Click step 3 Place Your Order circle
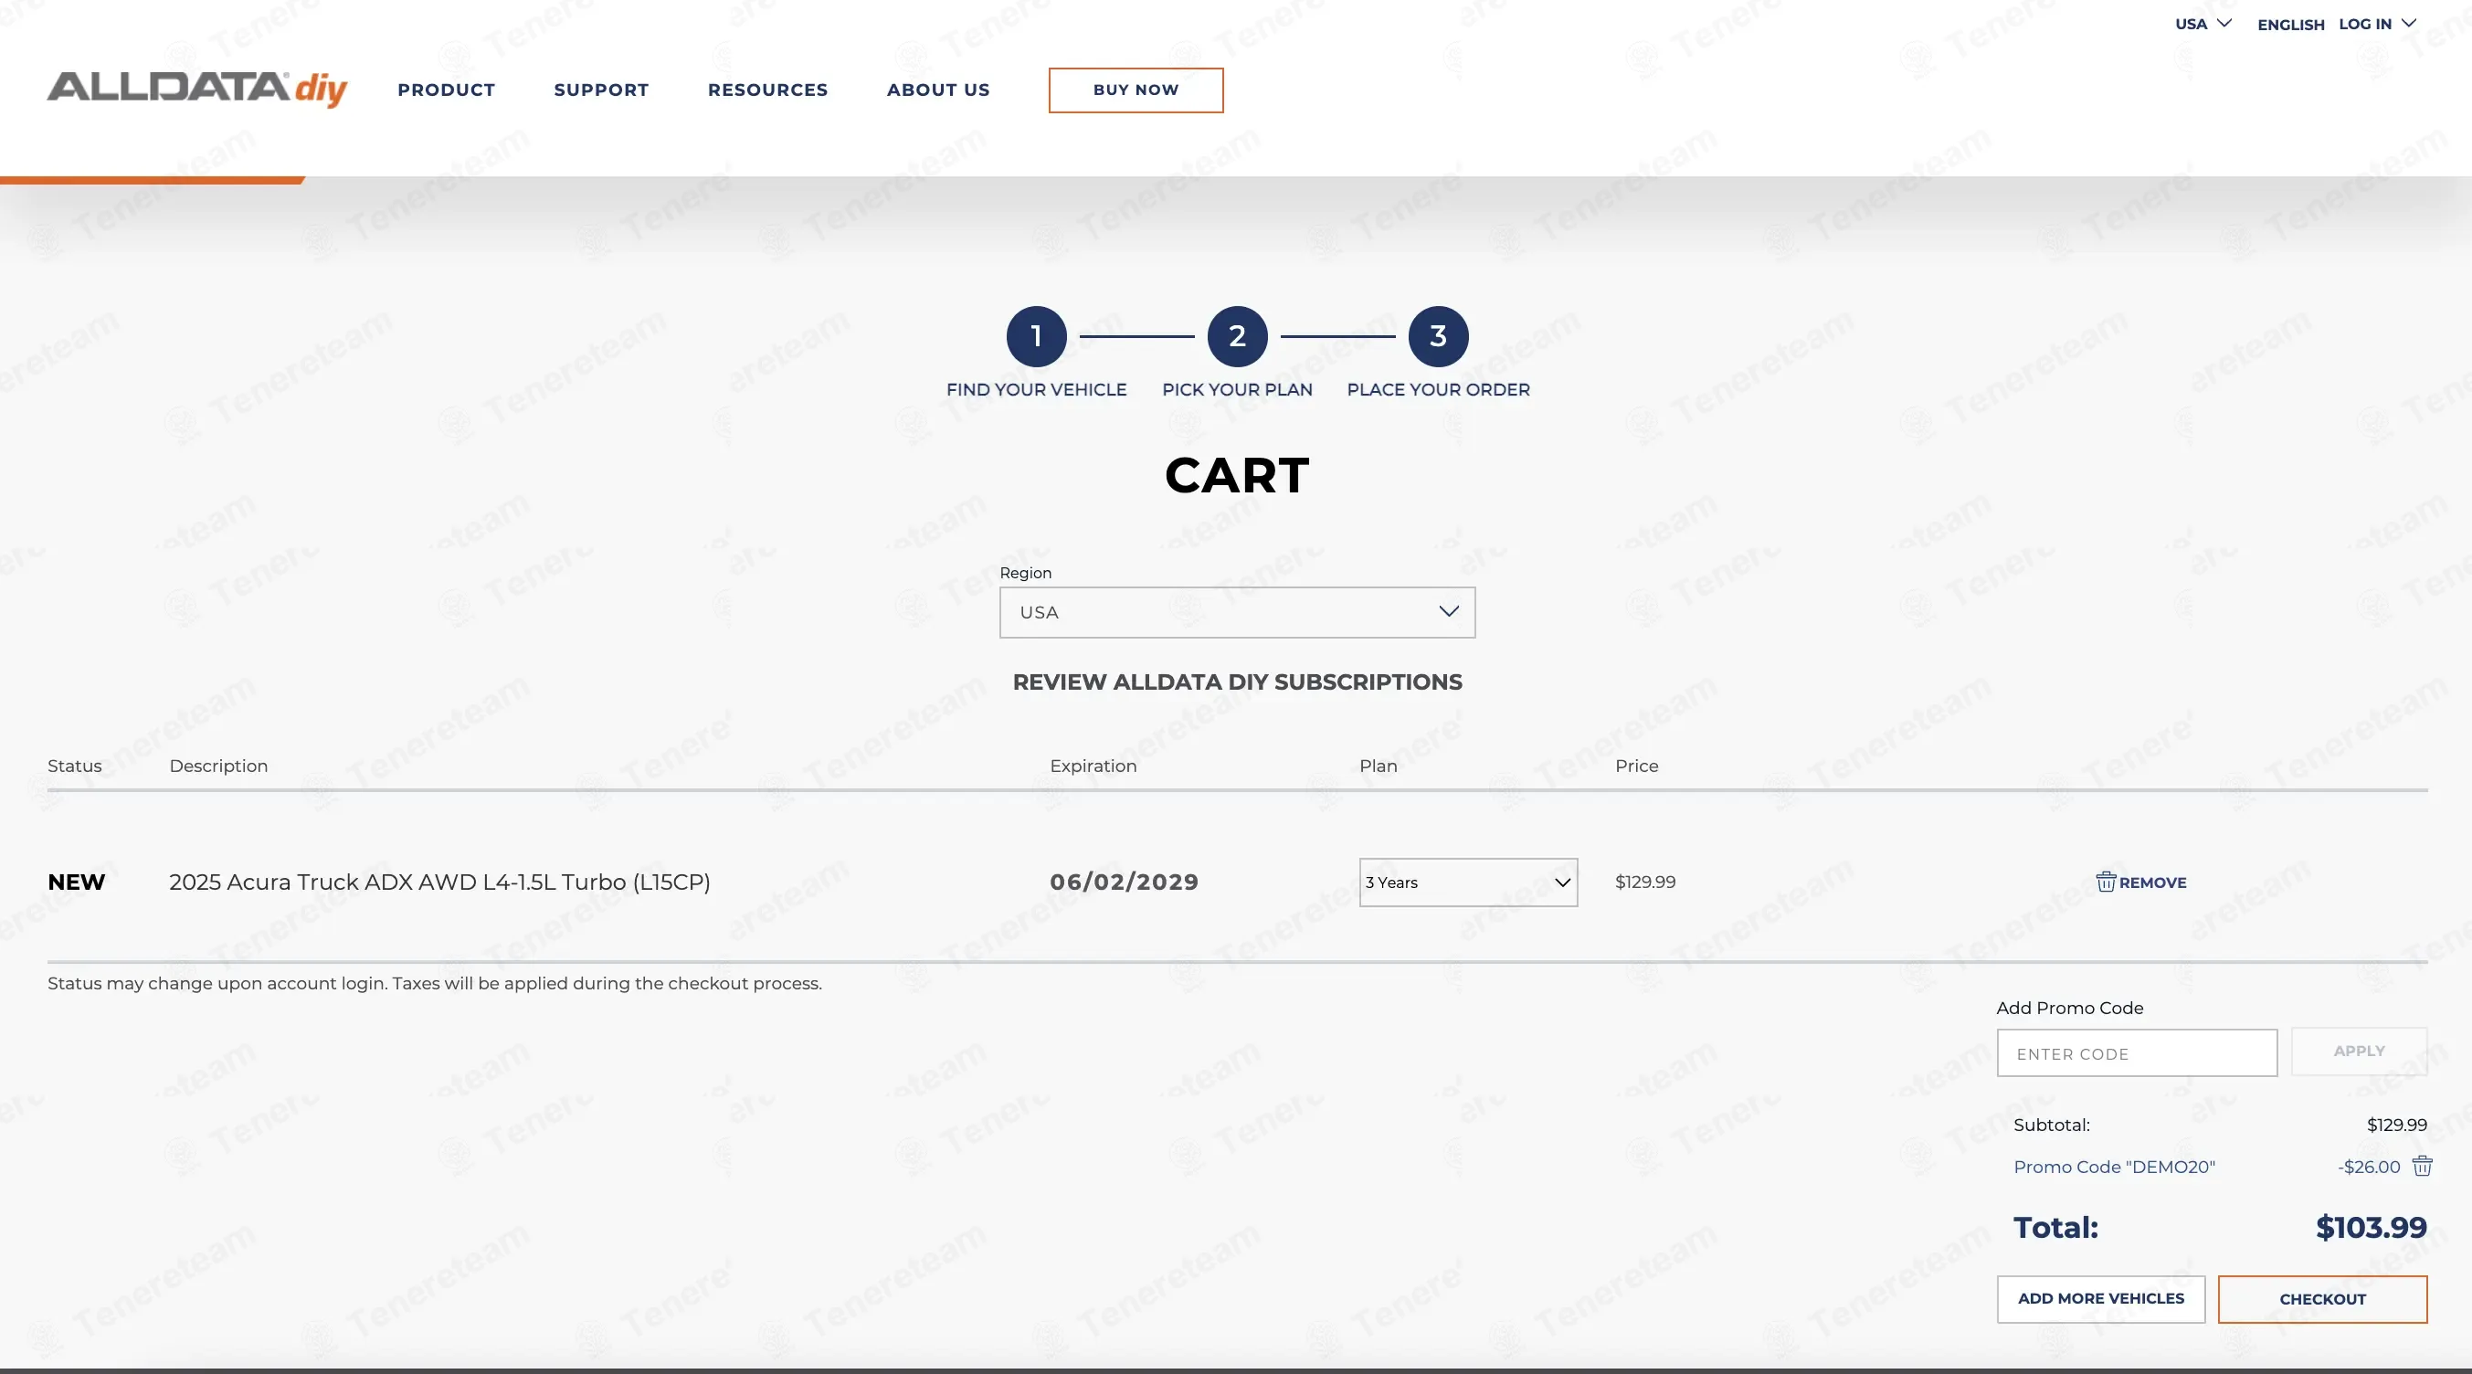 [1438, 336]
